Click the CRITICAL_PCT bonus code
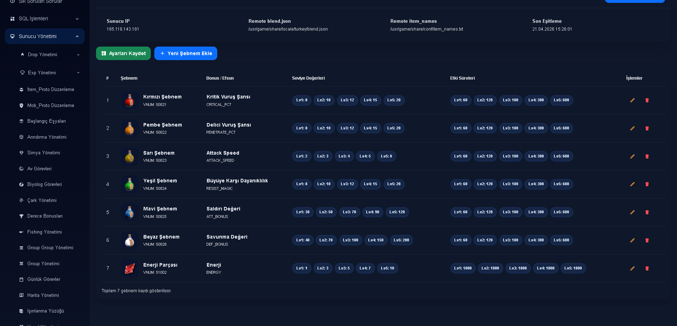This screenshot has height=326, width=677. (x=219, y=105)
